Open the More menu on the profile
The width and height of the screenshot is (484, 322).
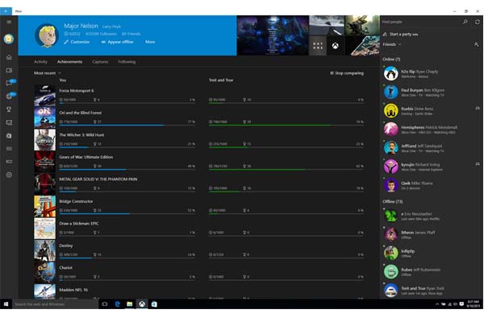(150, 42)
